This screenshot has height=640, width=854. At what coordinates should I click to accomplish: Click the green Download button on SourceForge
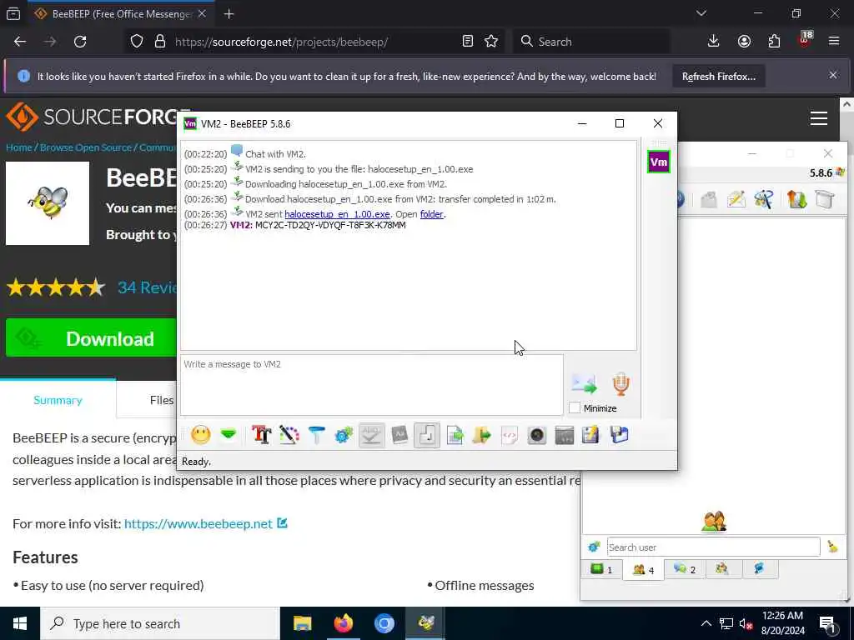tap(91, 338)
